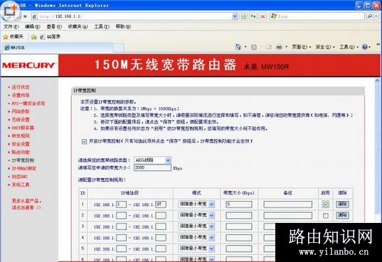382x262 pixels.
Task: Open the 工具 menu in menu bar
Action: [102, 26]
